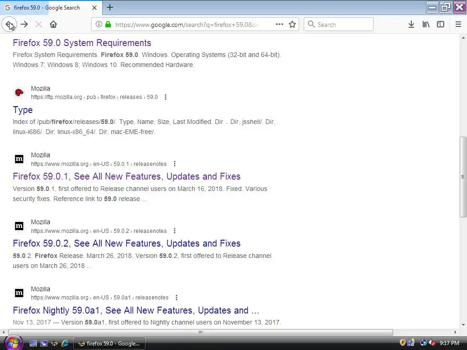This screenshot has width=467, height=350.
Task: Stop loading the page with X button
Action: coord(38,25)
